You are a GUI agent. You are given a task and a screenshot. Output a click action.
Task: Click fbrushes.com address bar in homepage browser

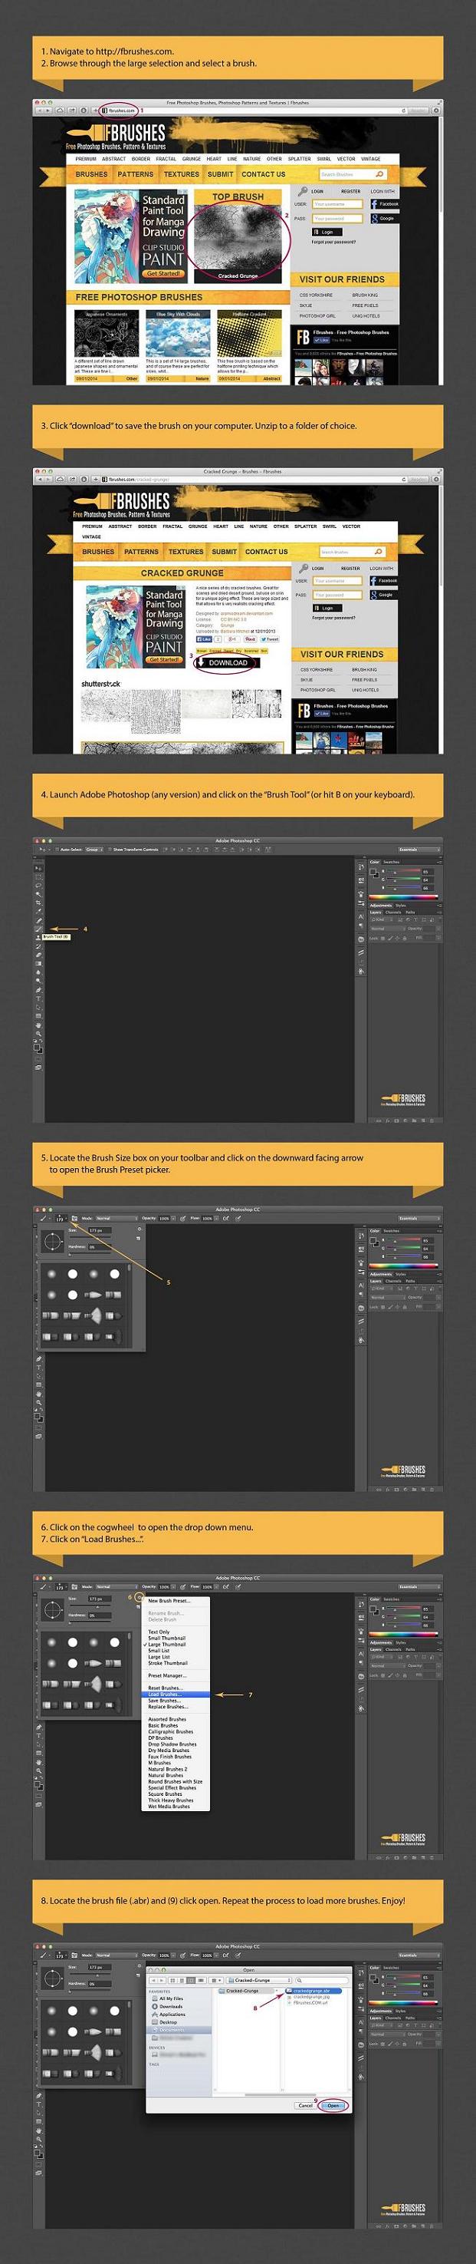tap(121, 111)
